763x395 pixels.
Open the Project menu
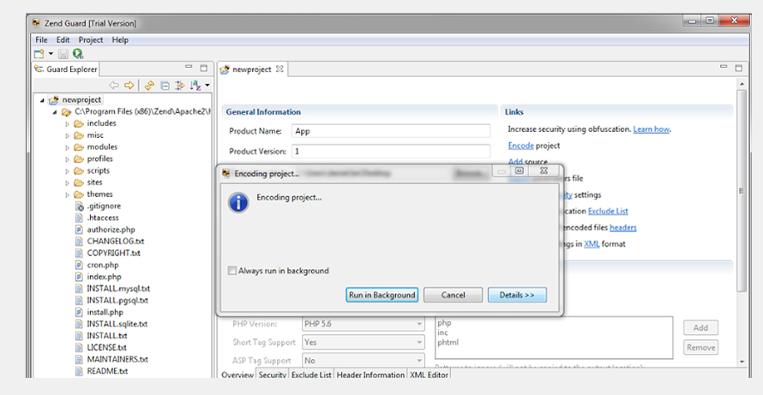pos(91,40)
